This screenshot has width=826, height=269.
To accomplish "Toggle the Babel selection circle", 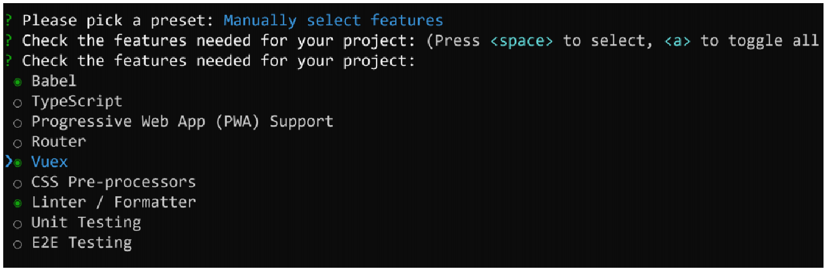I will pyautogui.click(x=17, y=82).
